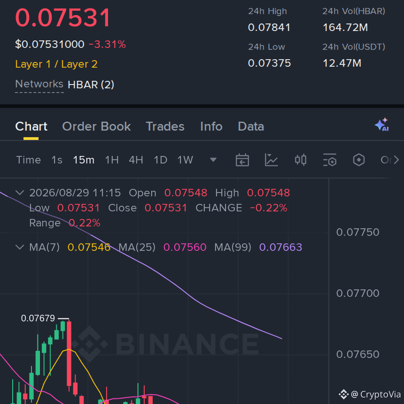Screen dimensions: 404x404
Task: Open the Info tab
Action: tap(211, 126)
